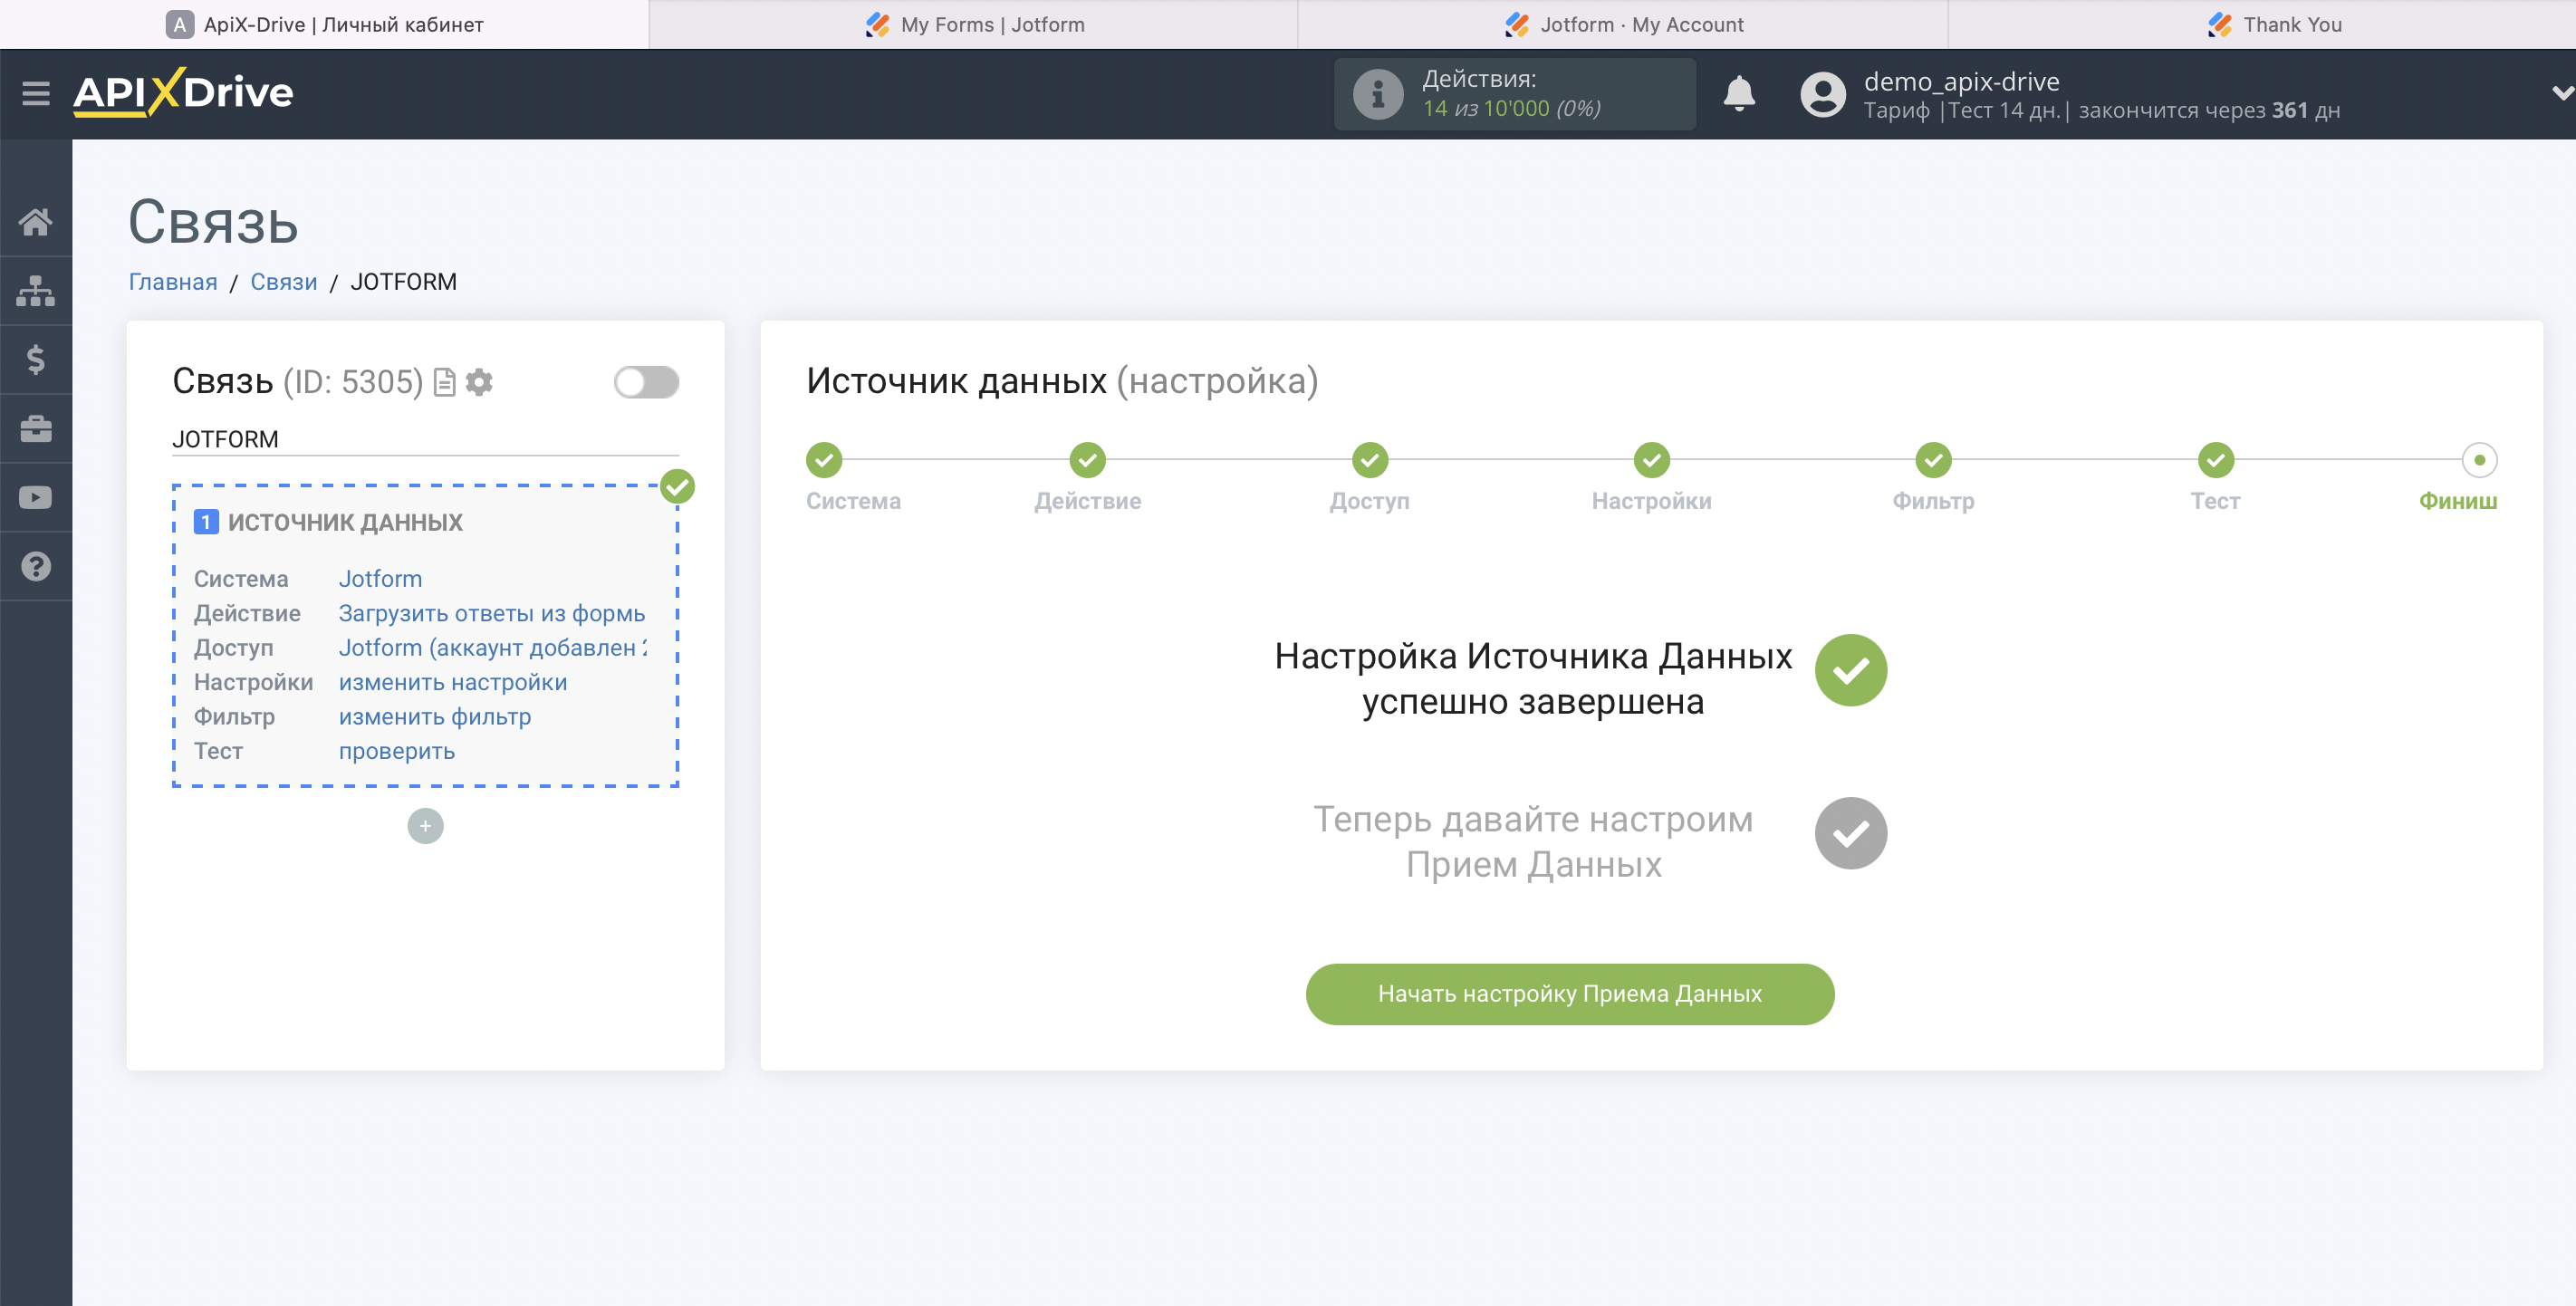Click the ApiX-Drive logo
The image size is (2576, 1306).
tap(183, 92)
